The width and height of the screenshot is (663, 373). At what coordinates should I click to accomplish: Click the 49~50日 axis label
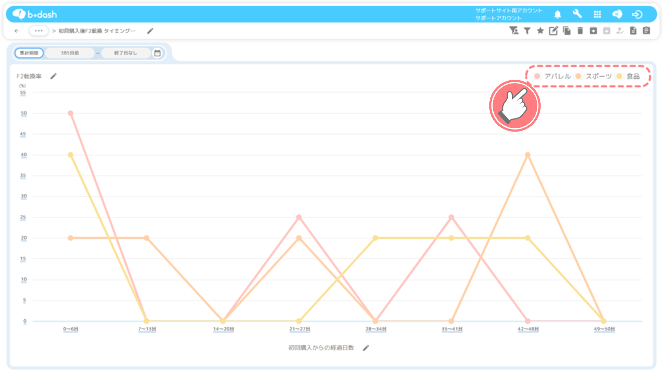pyautogui.click(x=604, y=329)
